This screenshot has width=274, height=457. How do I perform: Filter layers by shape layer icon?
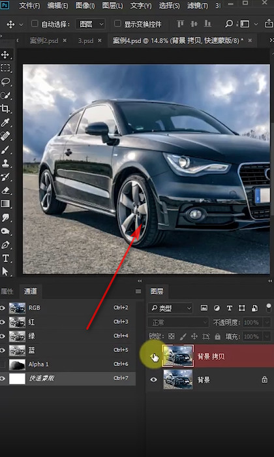click(x=241, y=307)
